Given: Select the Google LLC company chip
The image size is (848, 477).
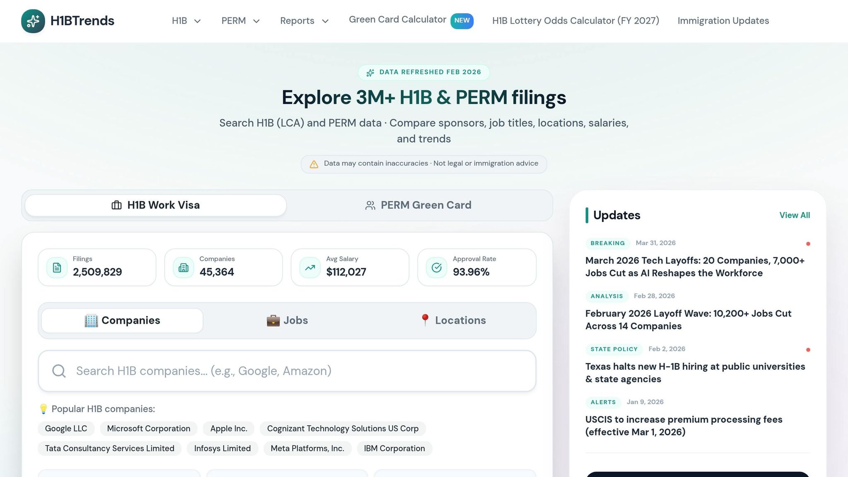Looking at the screenshot, I should click(x=66, y=429).
